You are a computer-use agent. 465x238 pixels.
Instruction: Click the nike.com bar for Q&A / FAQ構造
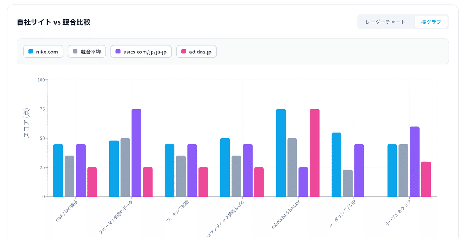click(58, 170)
